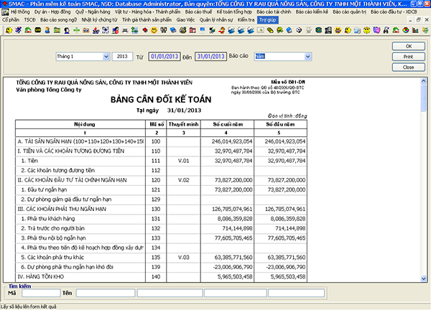Click the Tên search input field
Screen dimensions: 431x310
106,293
